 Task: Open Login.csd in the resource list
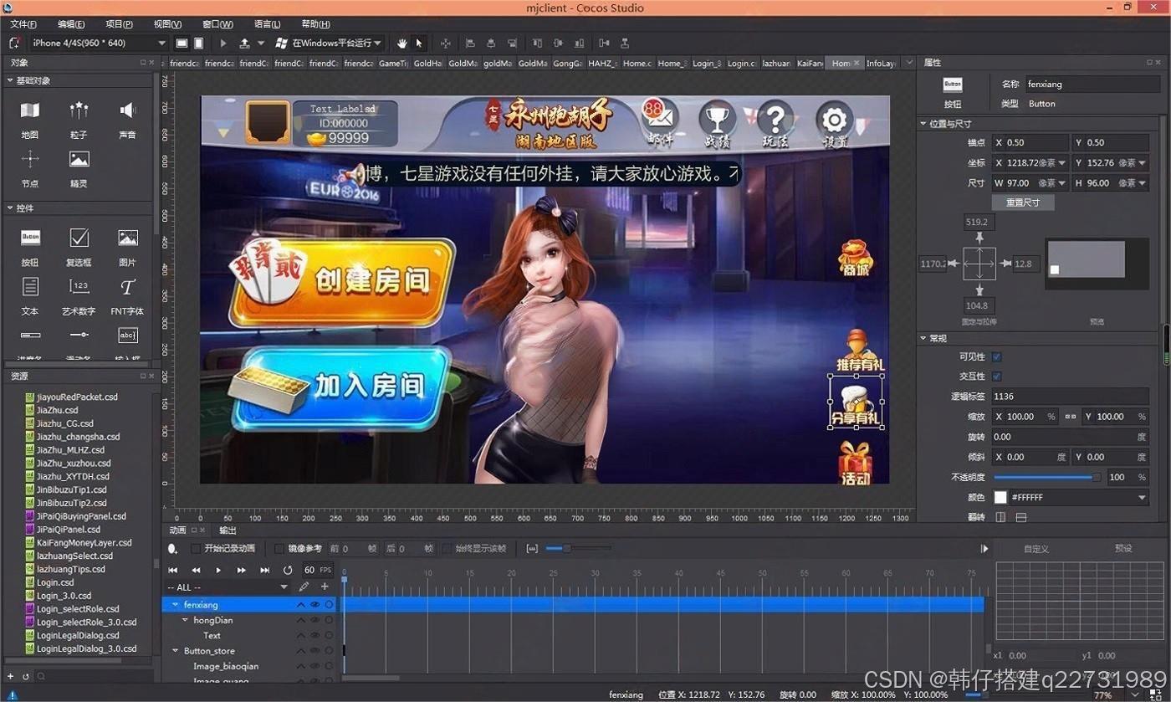click(54, 582)
